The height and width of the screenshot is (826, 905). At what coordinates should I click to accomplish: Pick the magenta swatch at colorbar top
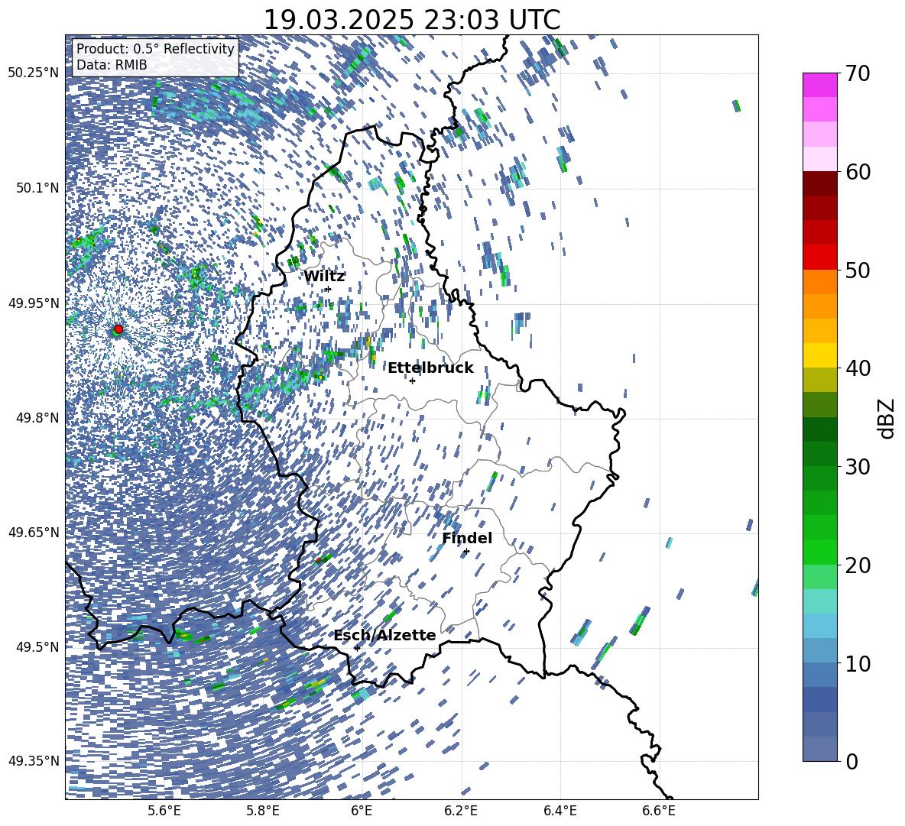click(x=819, y=85)
